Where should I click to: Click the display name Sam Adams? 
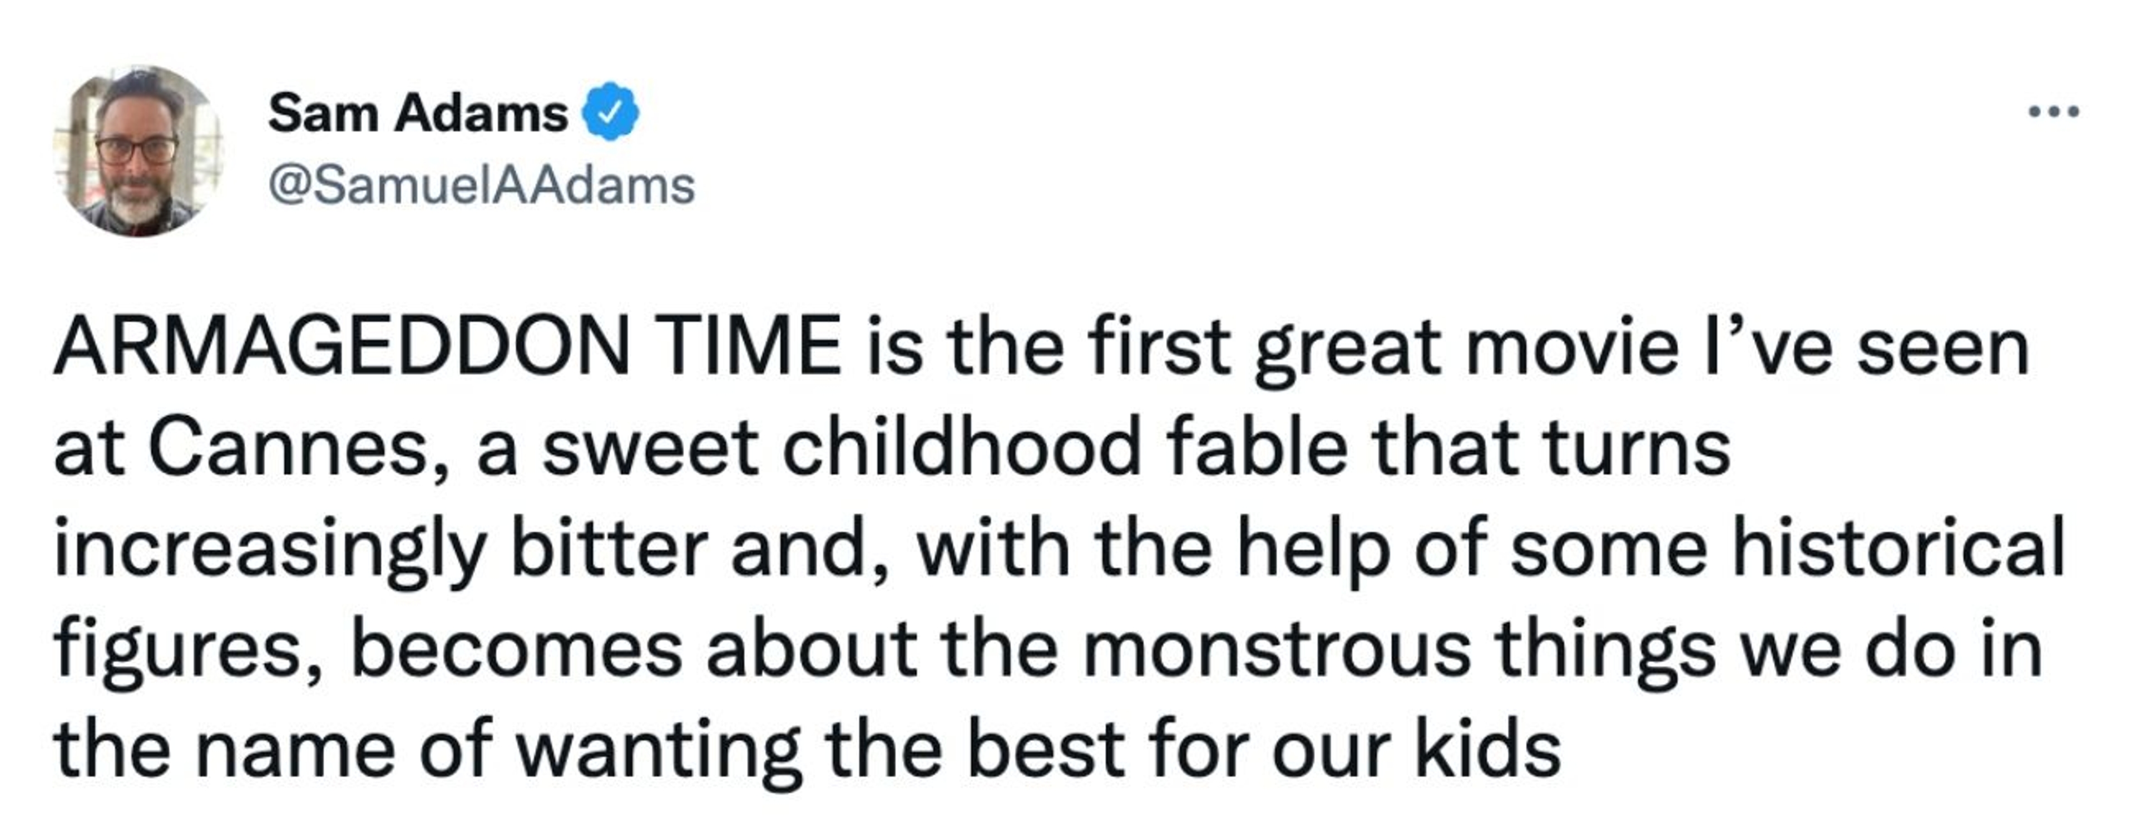pos(417,113)
